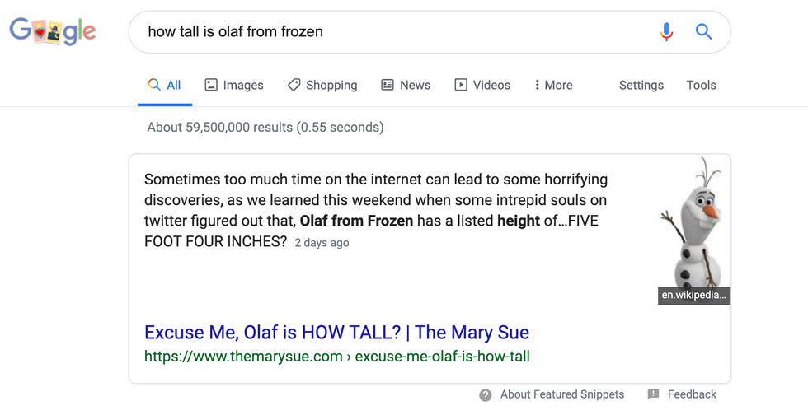This screenshot has height=415, width=808.
Task: Click the Olaf snowman thumbnail image
Action: (693, 222)
